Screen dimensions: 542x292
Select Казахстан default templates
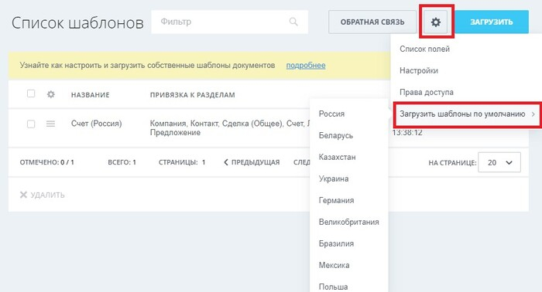point(337,158)
